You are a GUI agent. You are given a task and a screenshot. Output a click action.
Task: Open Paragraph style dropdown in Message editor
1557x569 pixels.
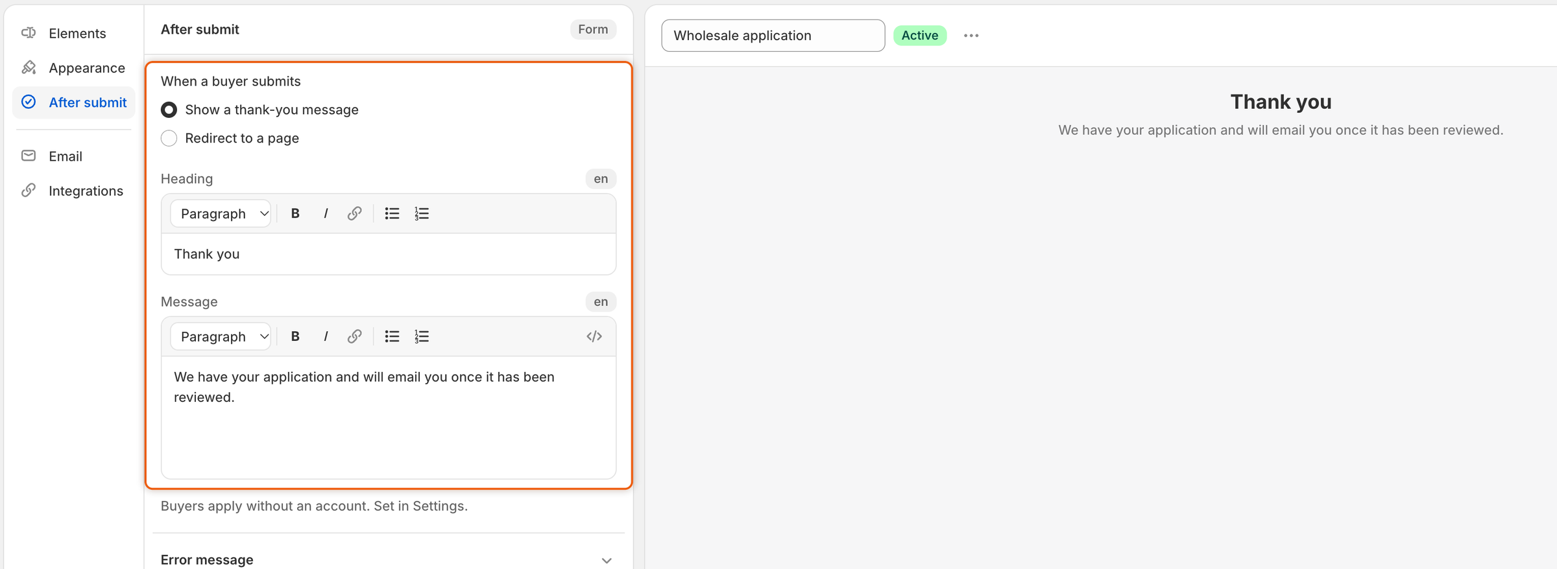(x=221, y=336)
